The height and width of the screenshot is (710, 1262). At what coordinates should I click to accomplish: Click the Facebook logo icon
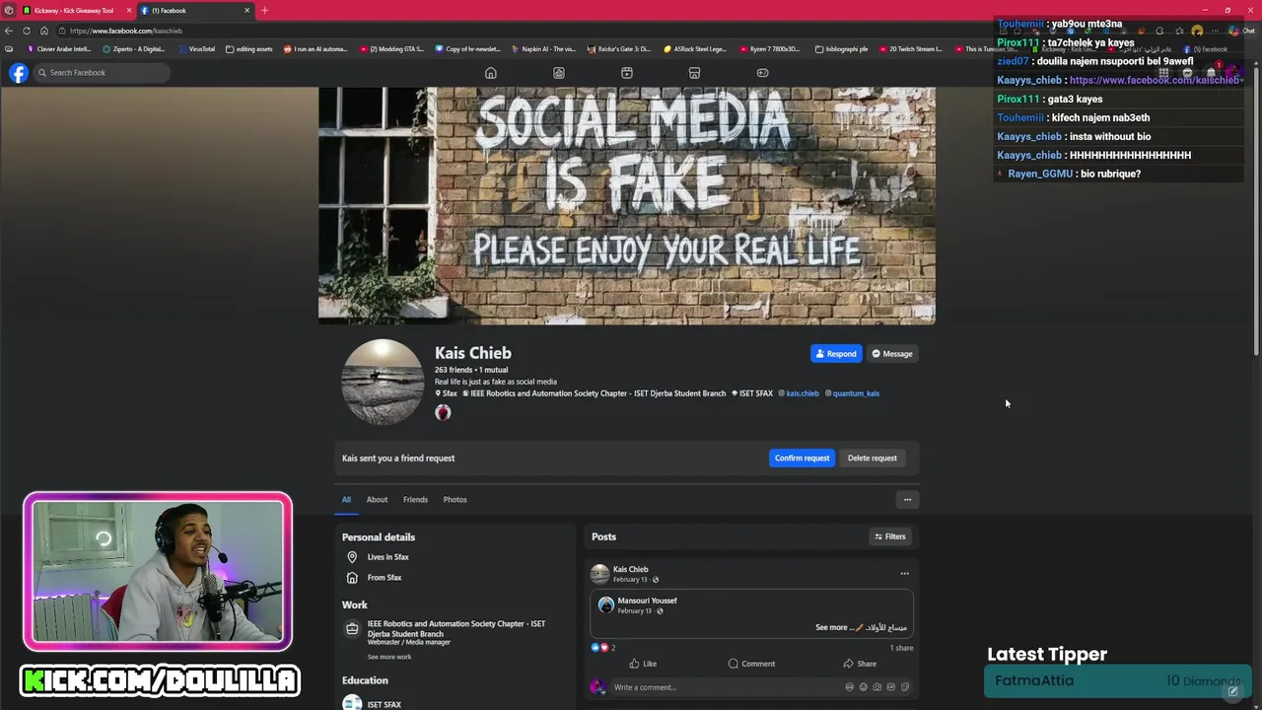(x=19, y=73)
